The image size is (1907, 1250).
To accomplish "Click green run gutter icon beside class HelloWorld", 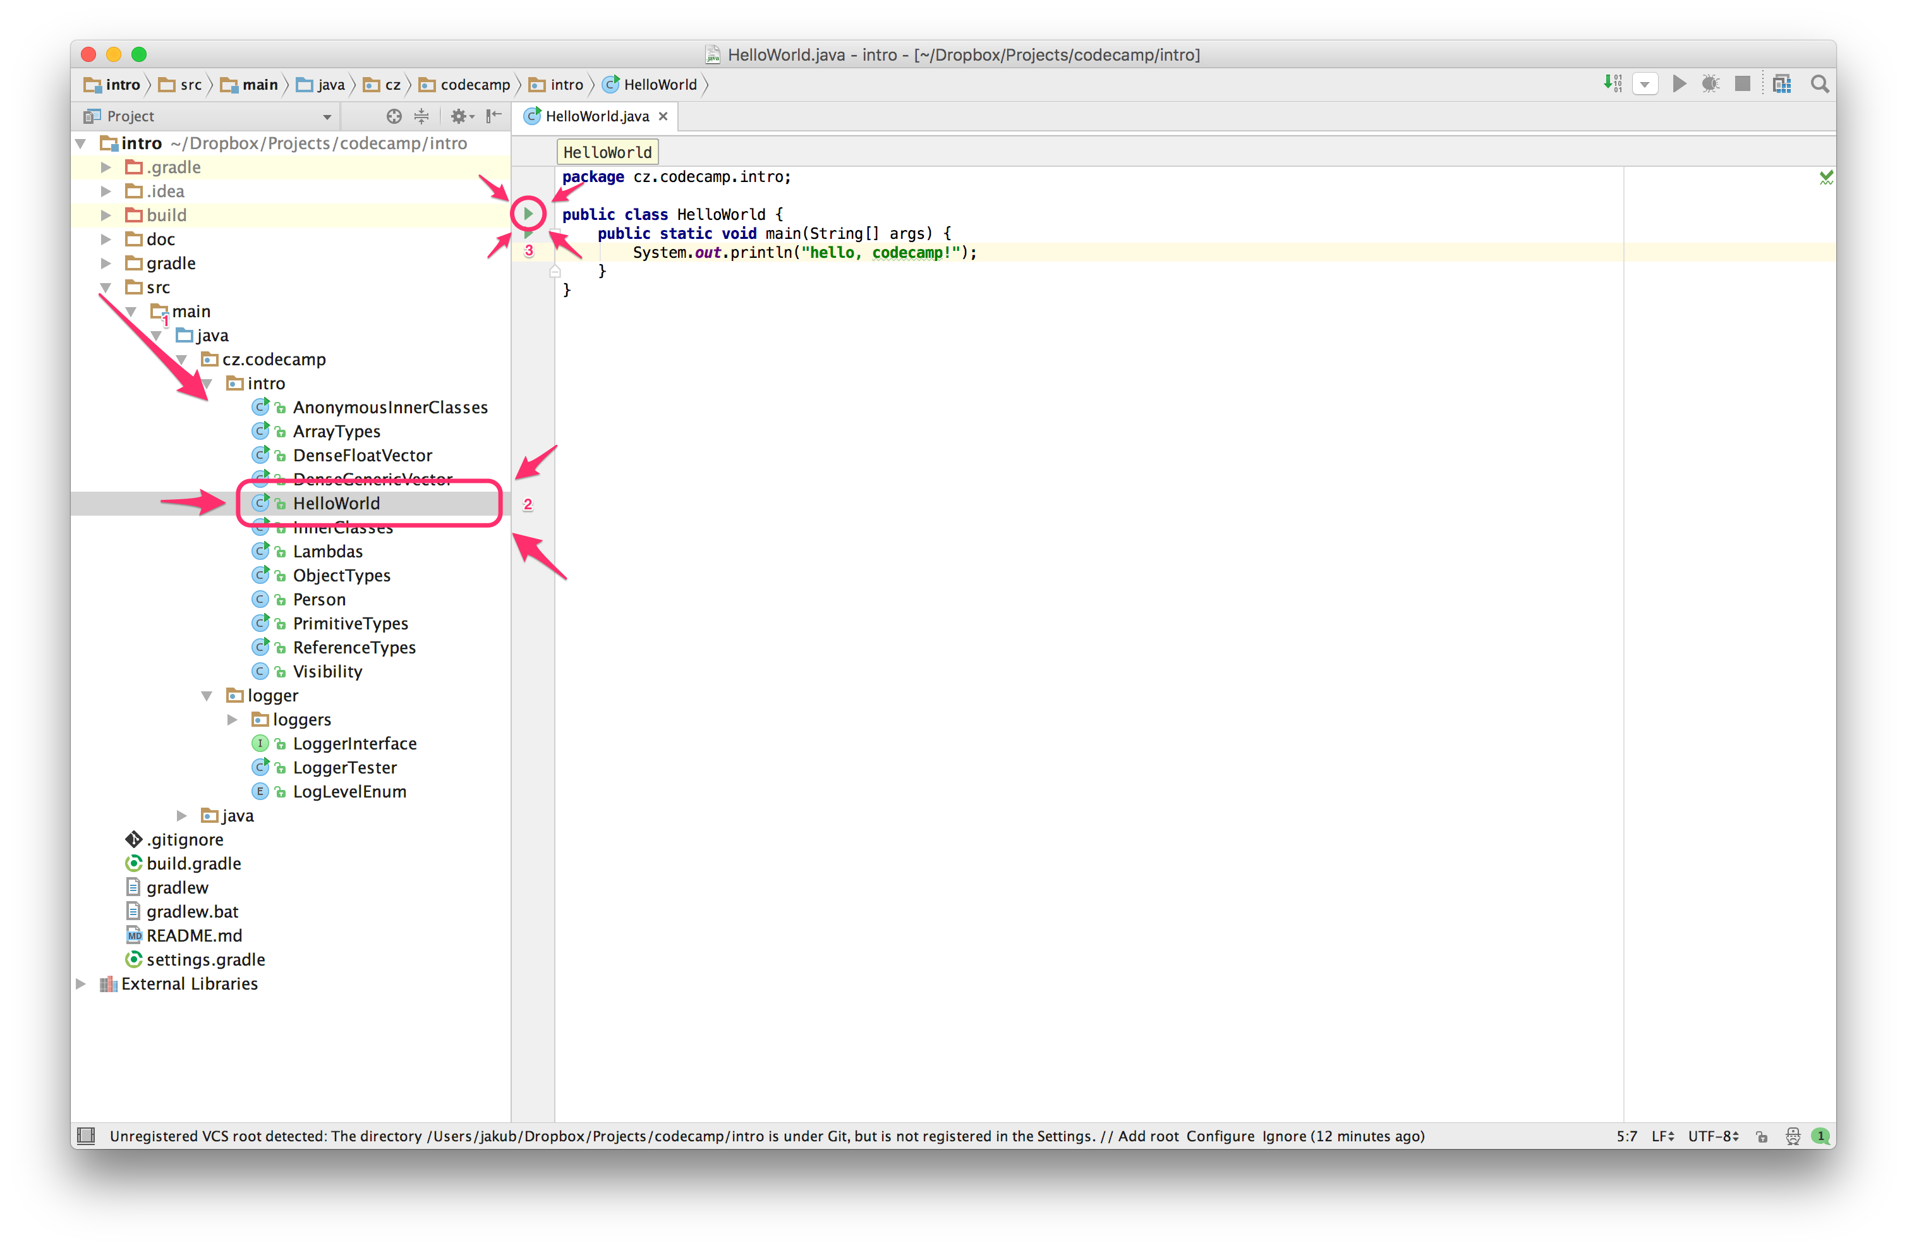I will coord(528,213).
